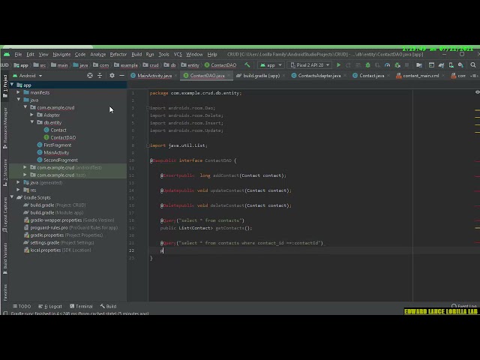Collapse the Gradle Scripts node
This screenshot has height=360, width=480.
coord(12,197)
